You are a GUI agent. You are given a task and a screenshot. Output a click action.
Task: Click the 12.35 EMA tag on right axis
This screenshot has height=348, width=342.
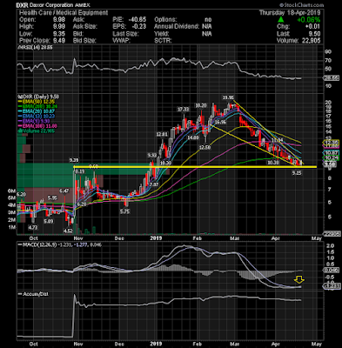point(331,143)
